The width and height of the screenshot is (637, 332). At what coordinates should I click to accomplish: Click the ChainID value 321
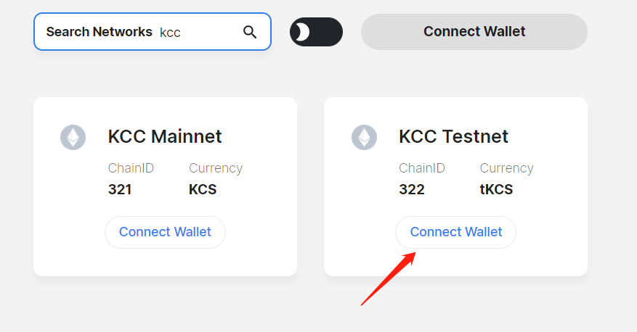point(120,190)
